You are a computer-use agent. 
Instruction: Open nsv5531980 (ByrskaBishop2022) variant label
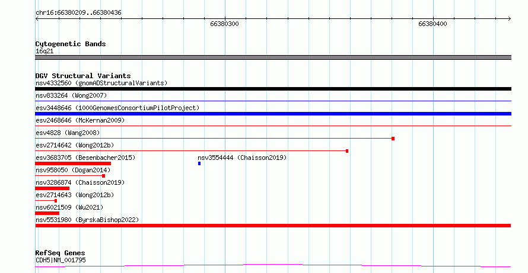[x=87, y=220]
